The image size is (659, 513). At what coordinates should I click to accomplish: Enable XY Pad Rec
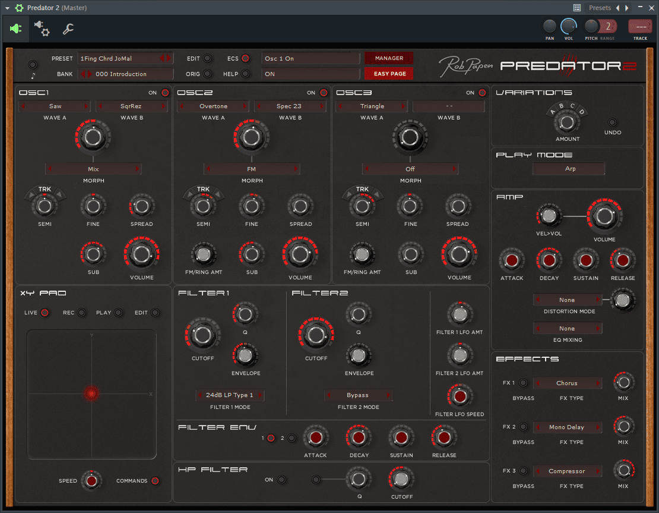click(x=81, y=313)
